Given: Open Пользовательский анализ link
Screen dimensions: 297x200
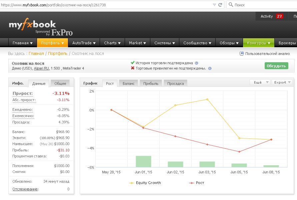Looking at the screenshot, I should pyautogui.click(x=267, y=54).
